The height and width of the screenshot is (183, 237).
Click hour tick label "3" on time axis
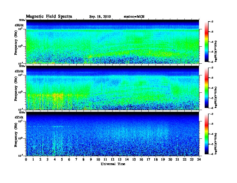click(x=48, y=160)
